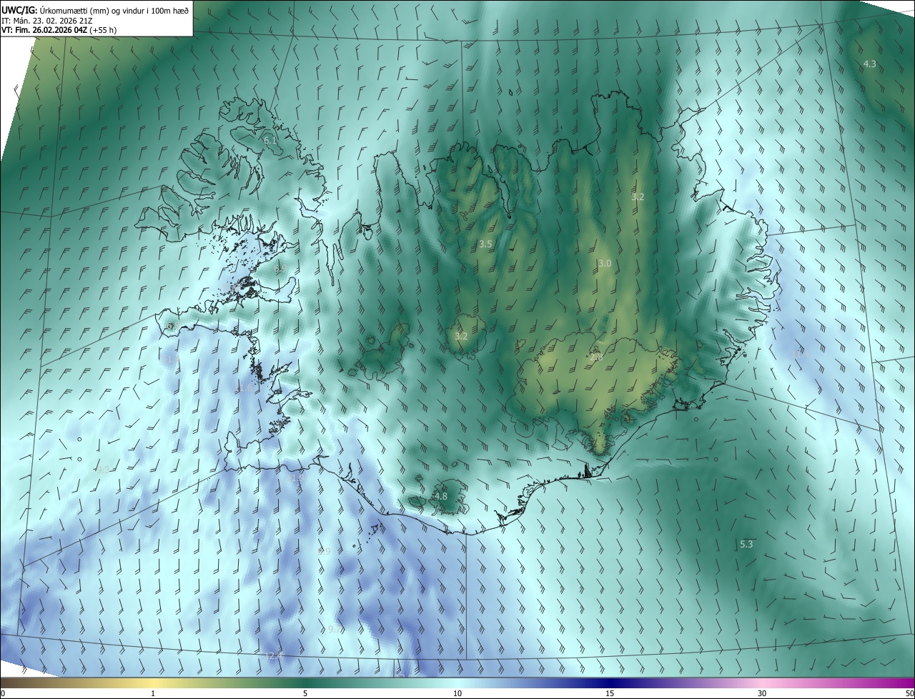Click the colour scale tick label 30
The width and height of the screenshot is (915, 699).
tap(762, 694)
